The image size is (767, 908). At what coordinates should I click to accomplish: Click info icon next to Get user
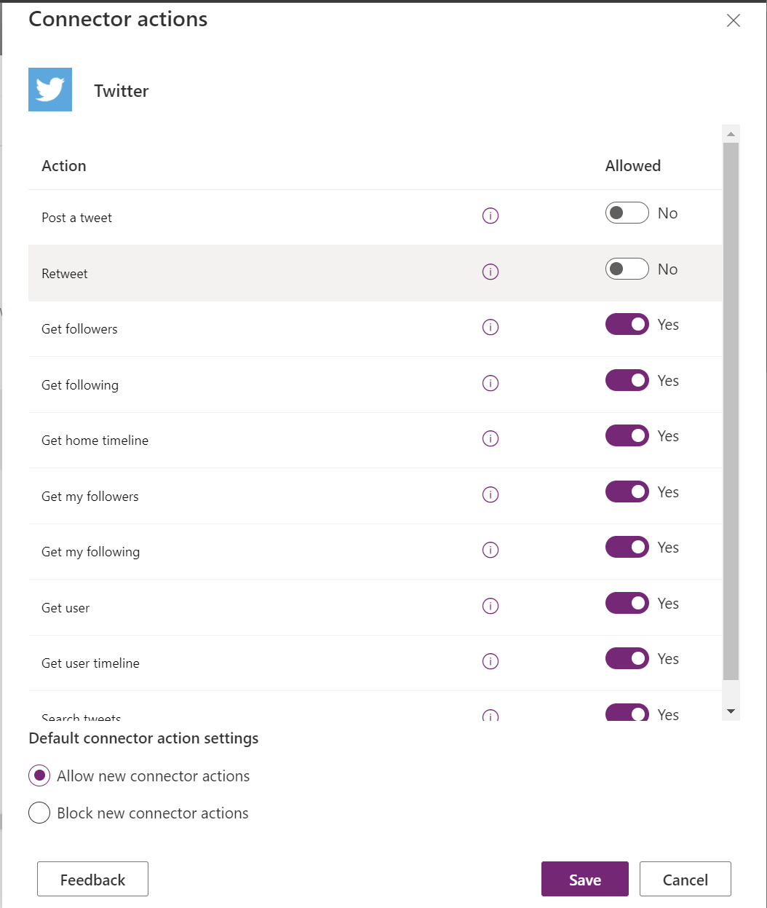(x=490, y=606)
